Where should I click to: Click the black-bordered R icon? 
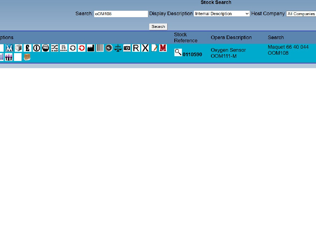(x=136, y=48)
